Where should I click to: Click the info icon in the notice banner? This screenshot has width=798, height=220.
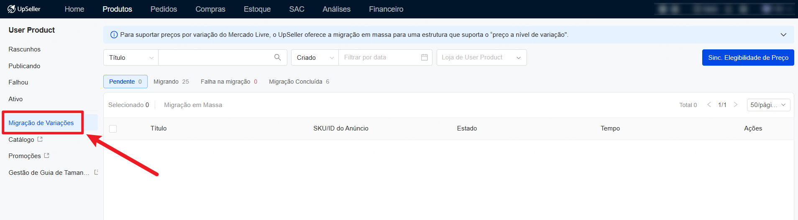point(114,35)
